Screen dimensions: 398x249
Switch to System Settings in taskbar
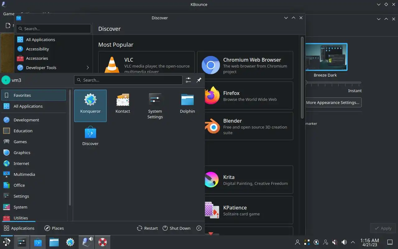click(22, 242)
